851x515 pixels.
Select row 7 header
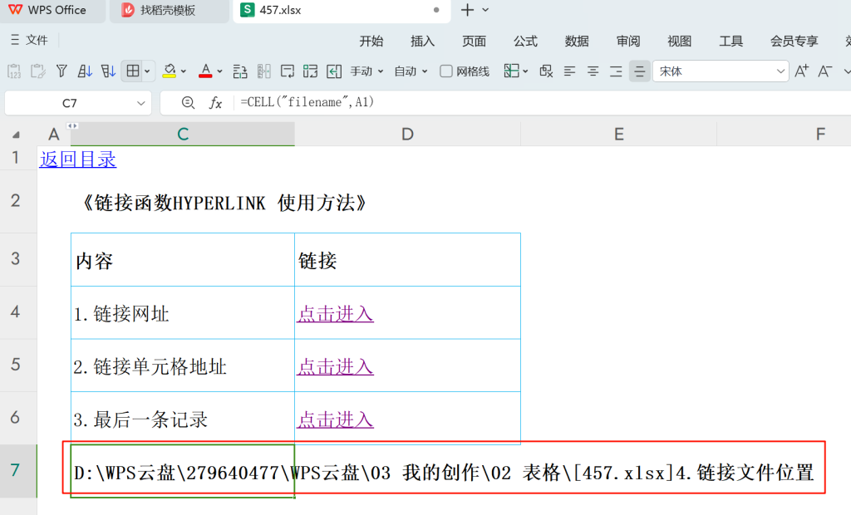18,470
